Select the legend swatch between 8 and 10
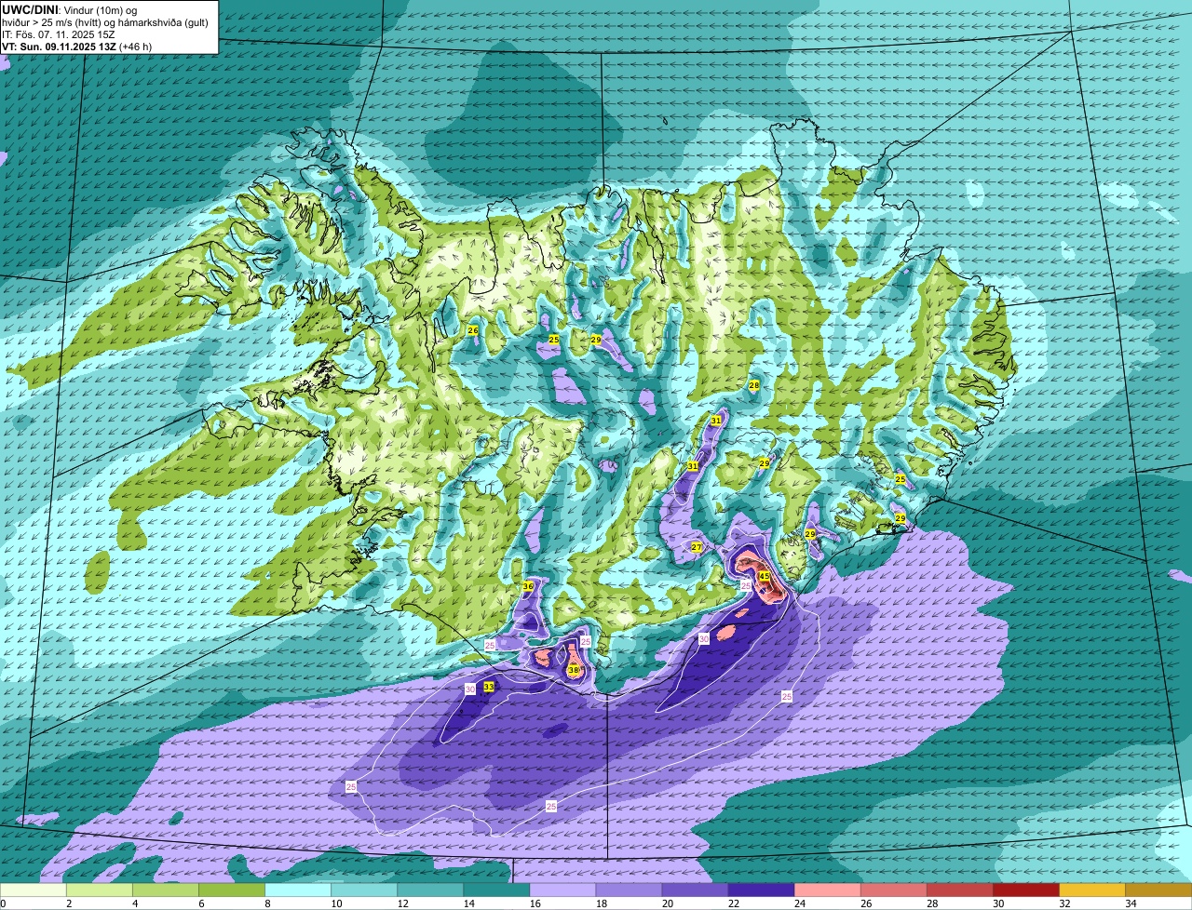The width and height of the screenshot is (1192, 910). tap(297, 890)
